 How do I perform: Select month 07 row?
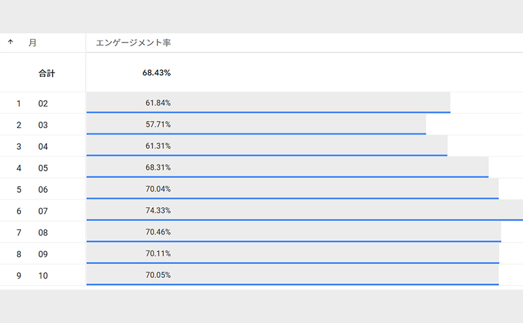coord(43,211)
